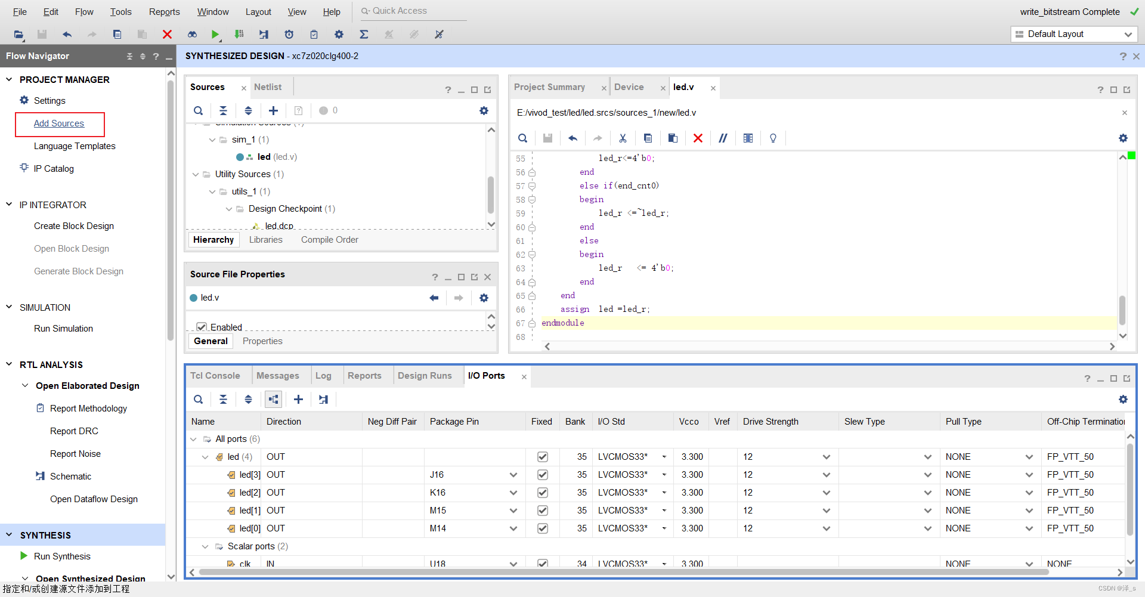This screenshot has width=1145, height=597.
Task: Click the lightbulb icon in editor toolbar
Action: pos(773,138)
